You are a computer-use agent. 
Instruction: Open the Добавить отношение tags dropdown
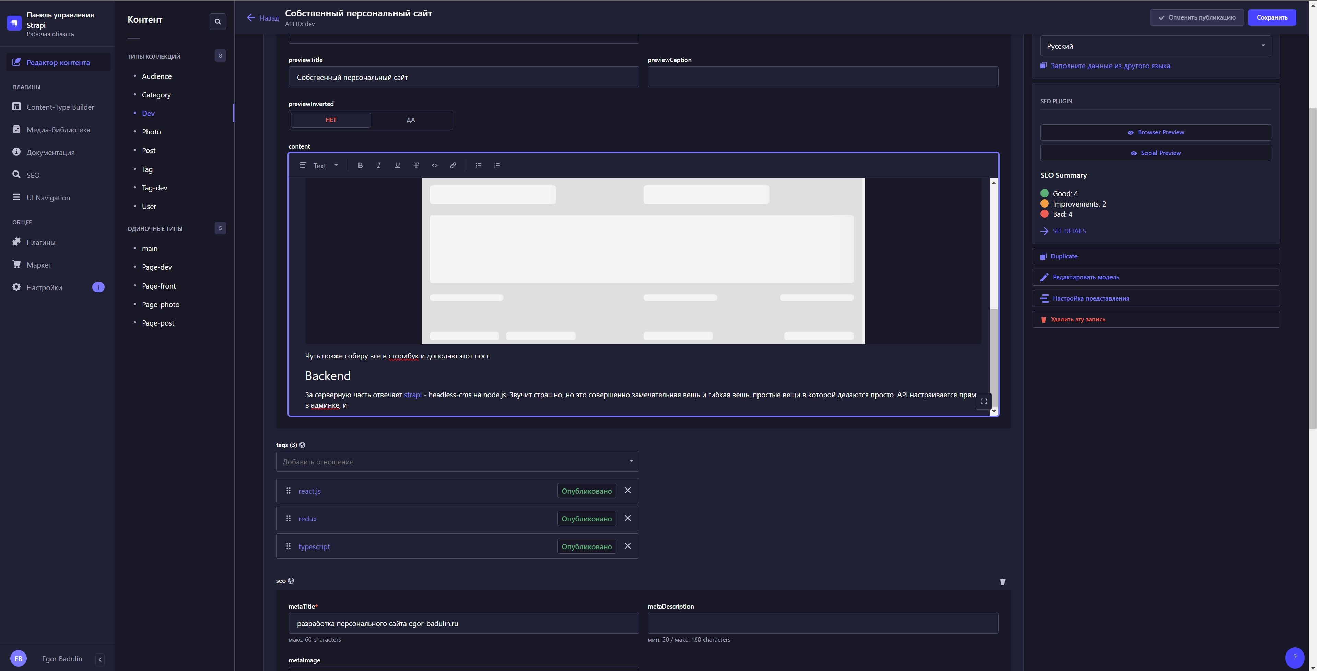(457, 461)
